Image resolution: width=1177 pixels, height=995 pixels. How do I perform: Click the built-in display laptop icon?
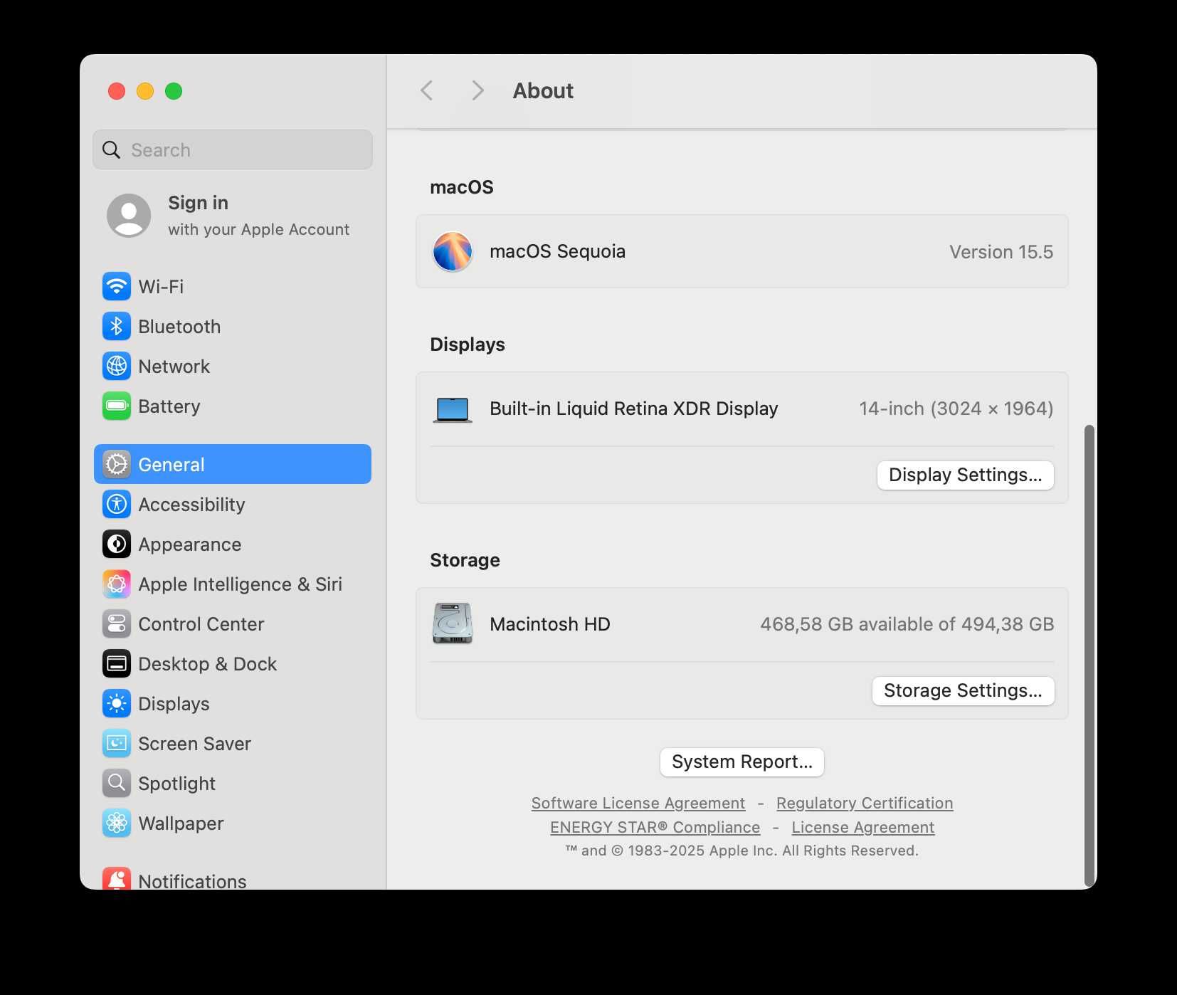pos(453,410)
